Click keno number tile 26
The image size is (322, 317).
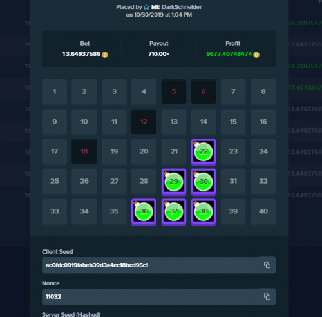coord(84,181)
